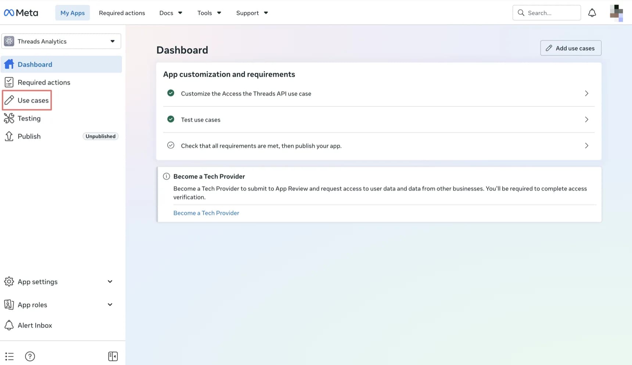The image size is (632, 365).
Task: Click the bold Become a Tech Provider heading
Action: point(209,176)
